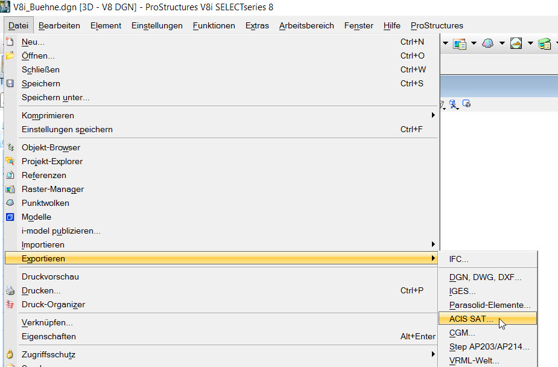This screenshot has width=558, height=367.
Task: Click the Druck-Organizer icon
Action: [x=10, y=304]
